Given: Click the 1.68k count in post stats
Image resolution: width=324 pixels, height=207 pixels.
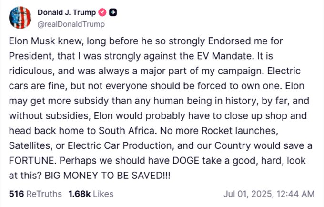Looking at the screenshot, I should (x=79, y=194).
